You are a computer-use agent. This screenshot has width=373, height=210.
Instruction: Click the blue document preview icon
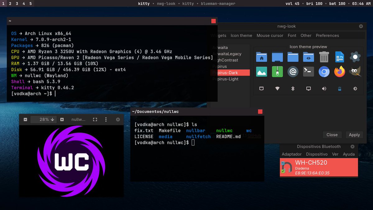pos(339,57)
